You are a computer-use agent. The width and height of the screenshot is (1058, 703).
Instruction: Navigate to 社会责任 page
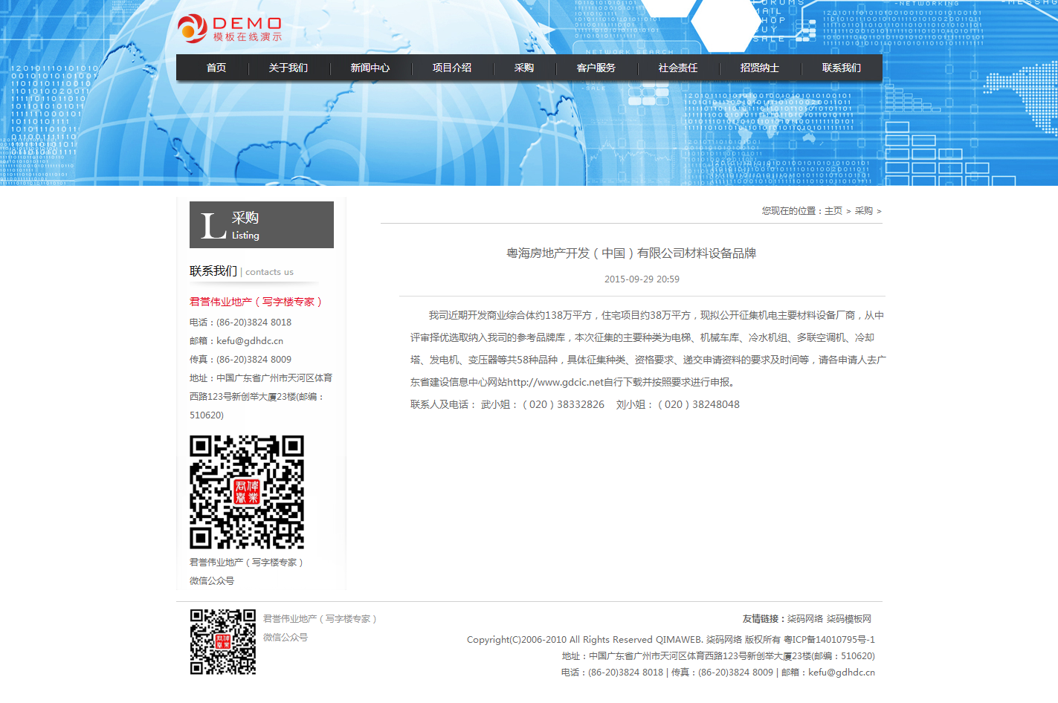(678, 68)
